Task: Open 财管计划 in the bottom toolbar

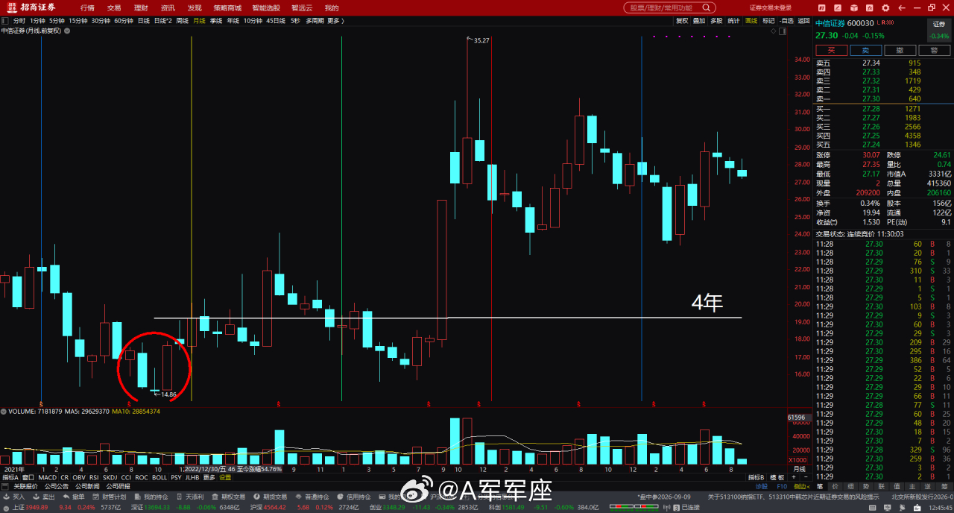Action: tap(110, 497)
